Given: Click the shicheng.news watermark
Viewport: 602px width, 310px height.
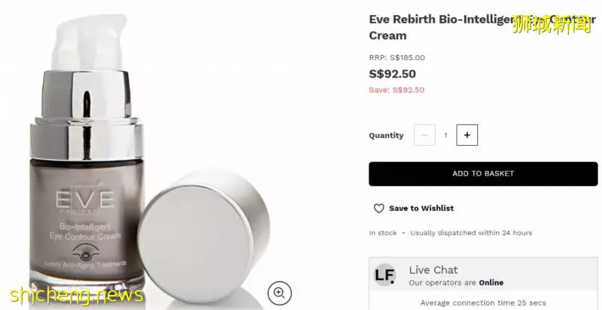Looking at the screenshot, I should [77, 296].
